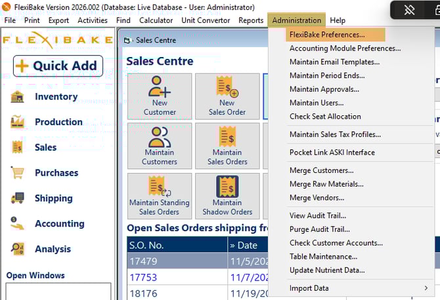Open Maintain Sales Orders icon
Viewport: 440px width, 300px height.
[x=227, y=145]
